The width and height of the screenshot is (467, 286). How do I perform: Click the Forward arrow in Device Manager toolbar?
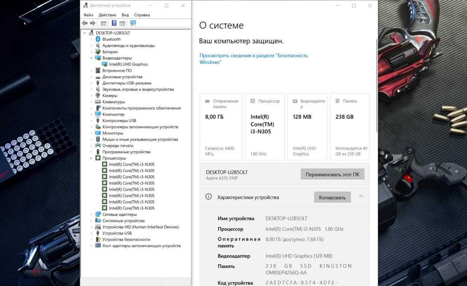[92, 23]
